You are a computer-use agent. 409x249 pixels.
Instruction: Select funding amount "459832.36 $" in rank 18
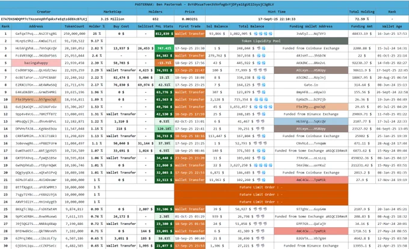(362, 158)
